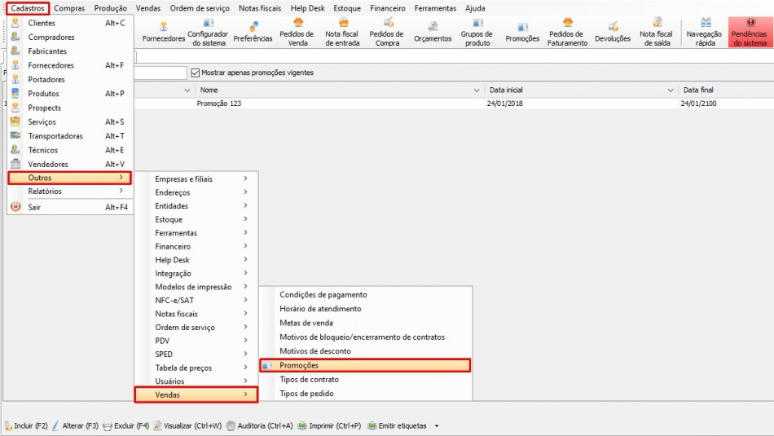Open the Data inicial column filter dropdown
Image resolution: width=774 pixels, height=436 pixels.
671,90
